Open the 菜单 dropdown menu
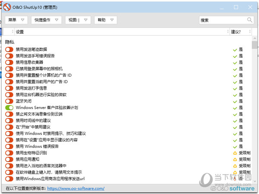The width and height of the screenshot is (259, 194). click(16, 20)
